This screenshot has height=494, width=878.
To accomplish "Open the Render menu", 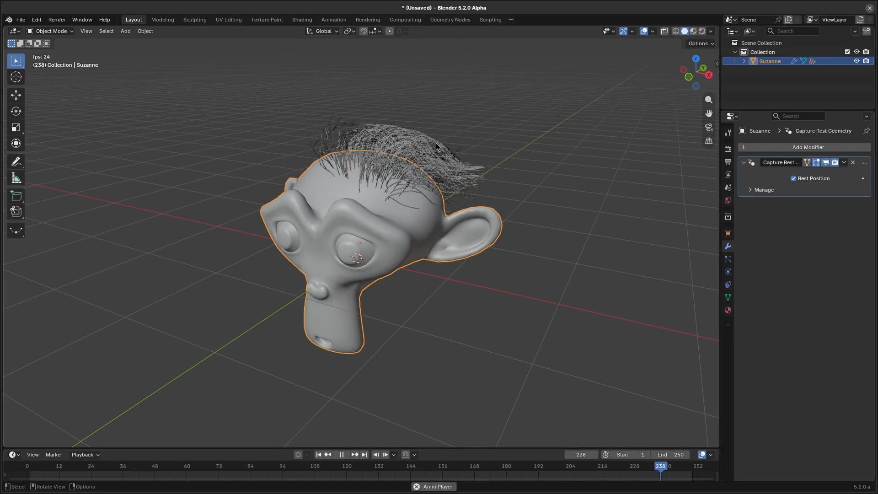I will [57, 20].
